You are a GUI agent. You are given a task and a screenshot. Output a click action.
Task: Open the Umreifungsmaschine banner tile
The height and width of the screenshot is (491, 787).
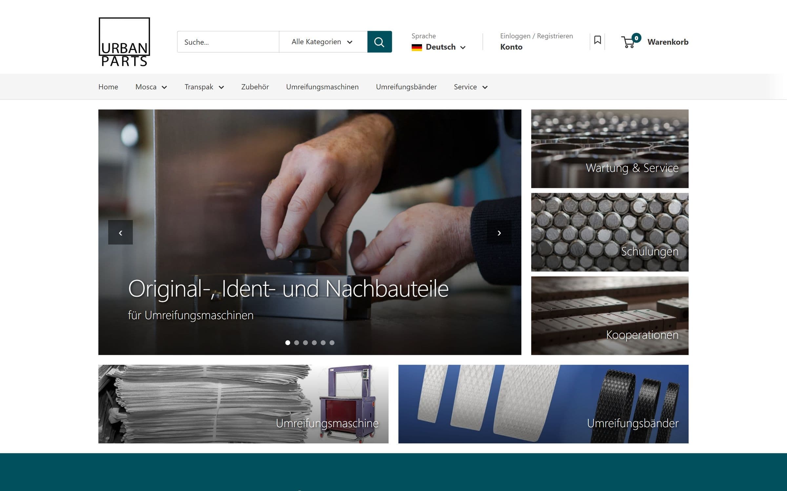pyautogui.click(x=243, y=404)
